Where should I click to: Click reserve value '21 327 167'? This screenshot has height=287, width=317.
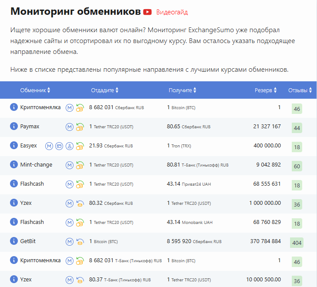click(267, 126)
